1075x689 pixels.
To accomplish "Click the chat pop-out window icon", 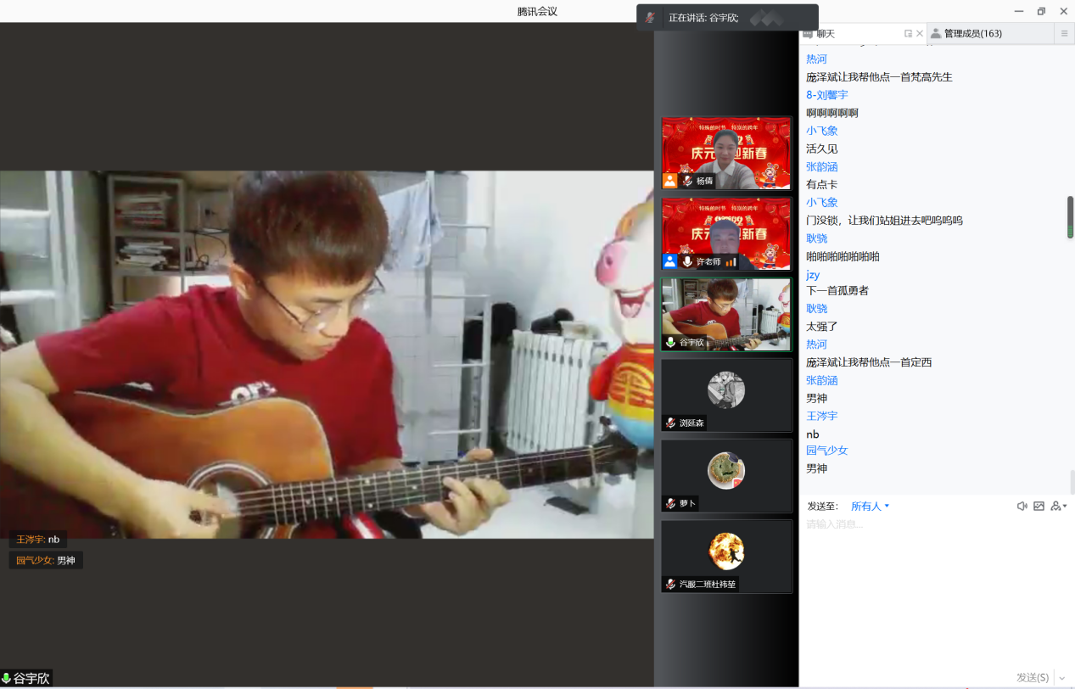I will pyautogui.click(x=908, y=34).
